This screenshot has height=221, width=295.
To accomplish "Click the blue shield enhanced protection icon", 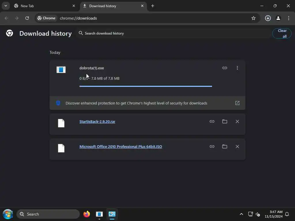I will point(58,103).
